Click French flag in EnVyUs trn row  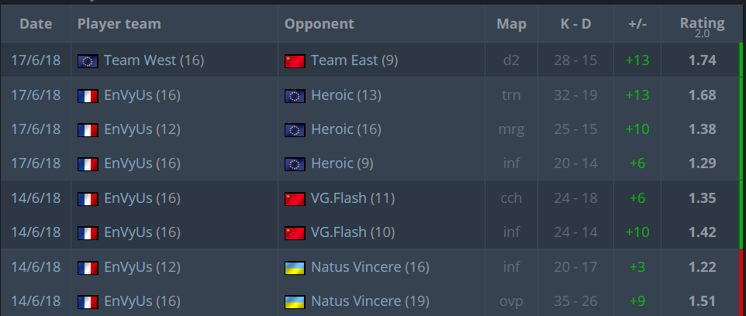(88, 96)
